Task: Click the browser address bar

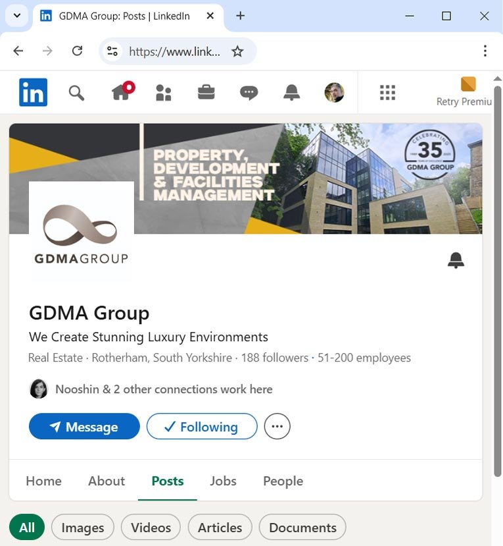Action: (174, 51)
